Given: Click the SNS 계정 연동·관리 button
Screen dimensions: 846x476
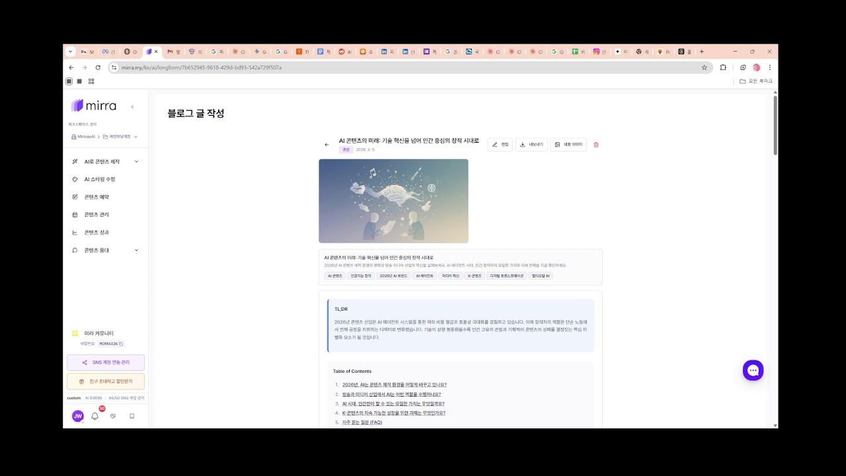Looking at the screenshot, I should coord(106,362).
